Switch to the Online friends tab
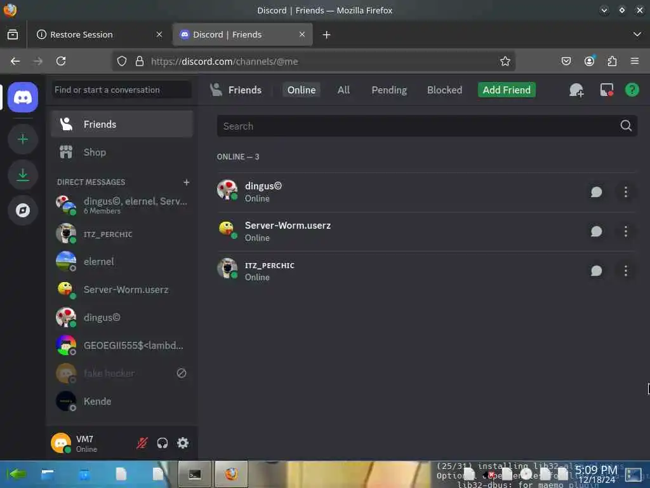This screenshot has width=650, height=488. pos(302,90)
